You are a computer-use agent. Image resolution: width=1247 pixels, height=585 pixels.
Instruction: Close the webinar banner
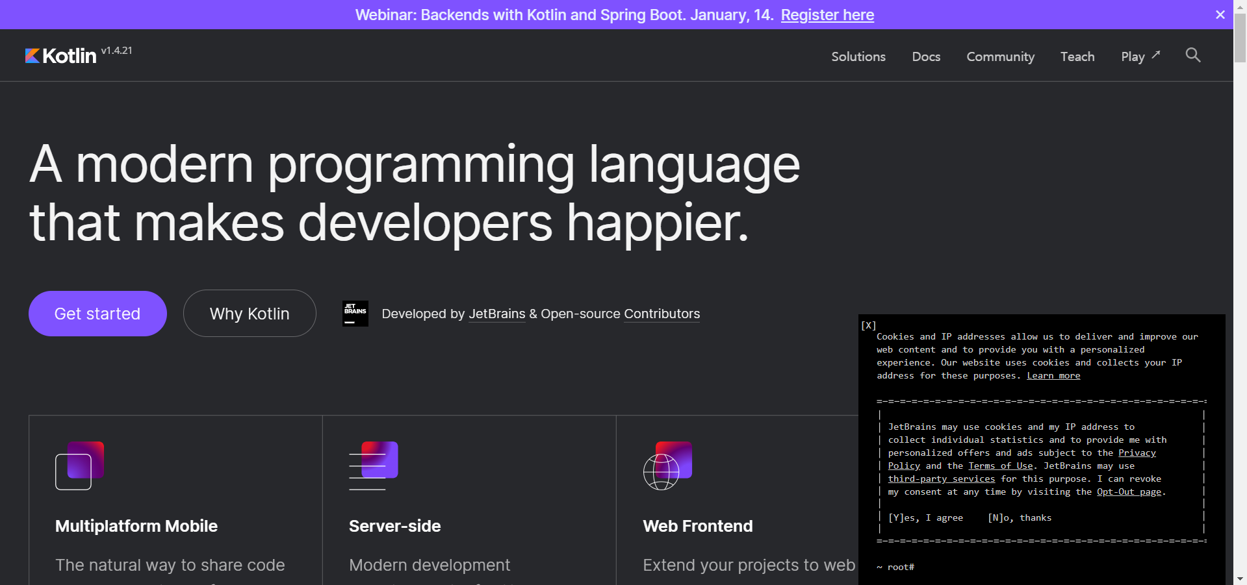[1220, 14]
